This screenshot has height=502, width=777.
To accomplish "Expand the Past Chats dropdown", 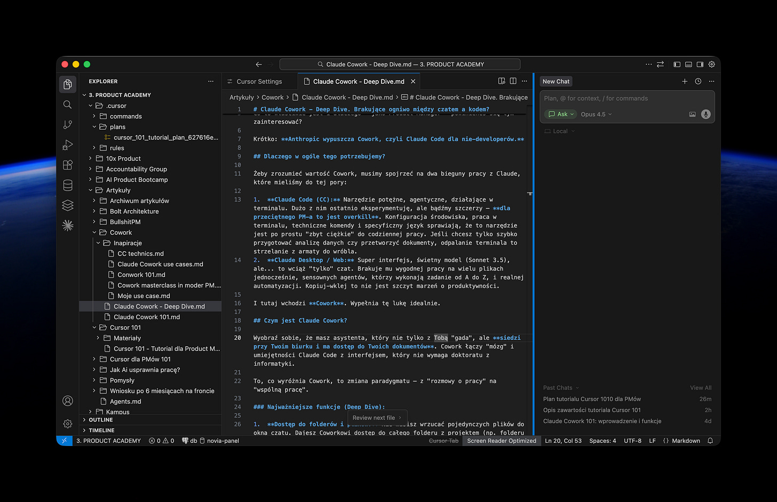I will (561, 388).
